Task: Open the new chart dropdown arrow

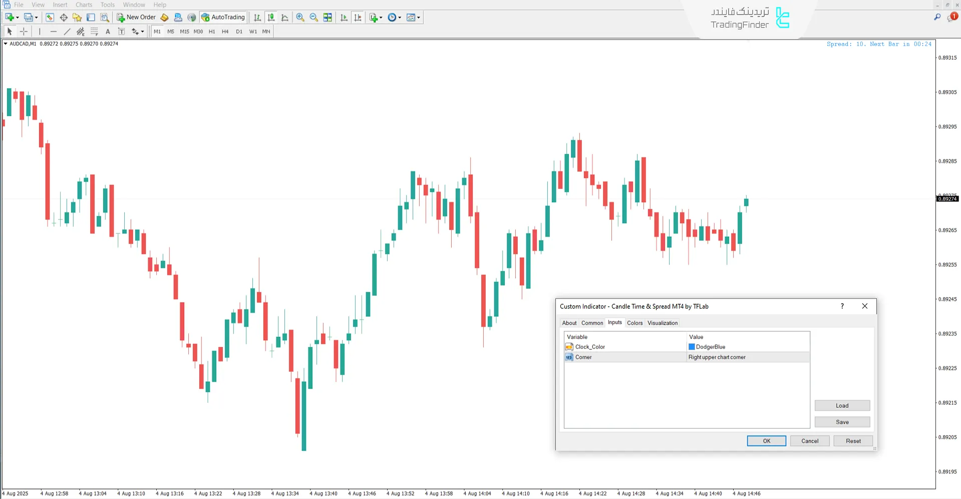Action: tap(18, 18)
